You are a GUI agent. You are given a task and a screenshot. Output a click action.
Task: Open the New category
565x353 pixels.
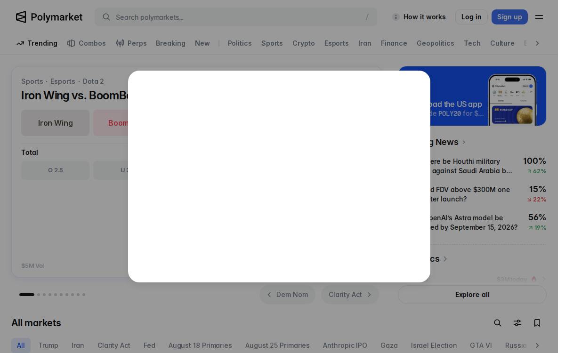coord(202,43)
